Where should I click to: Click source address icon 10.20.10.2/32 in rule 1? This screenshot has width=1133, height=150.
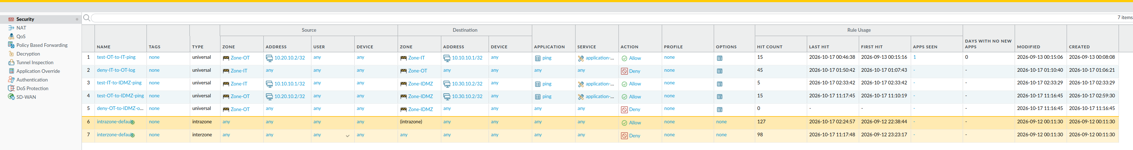point(269,58)
